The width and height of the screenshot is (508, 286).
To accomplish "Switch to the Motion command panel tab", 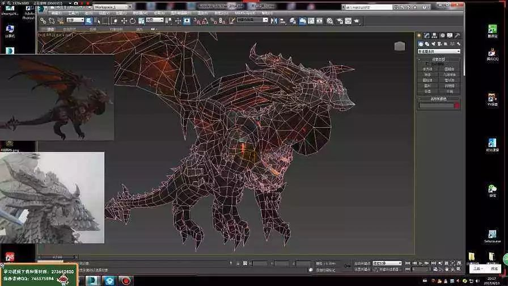I will (x=442, y=35).
